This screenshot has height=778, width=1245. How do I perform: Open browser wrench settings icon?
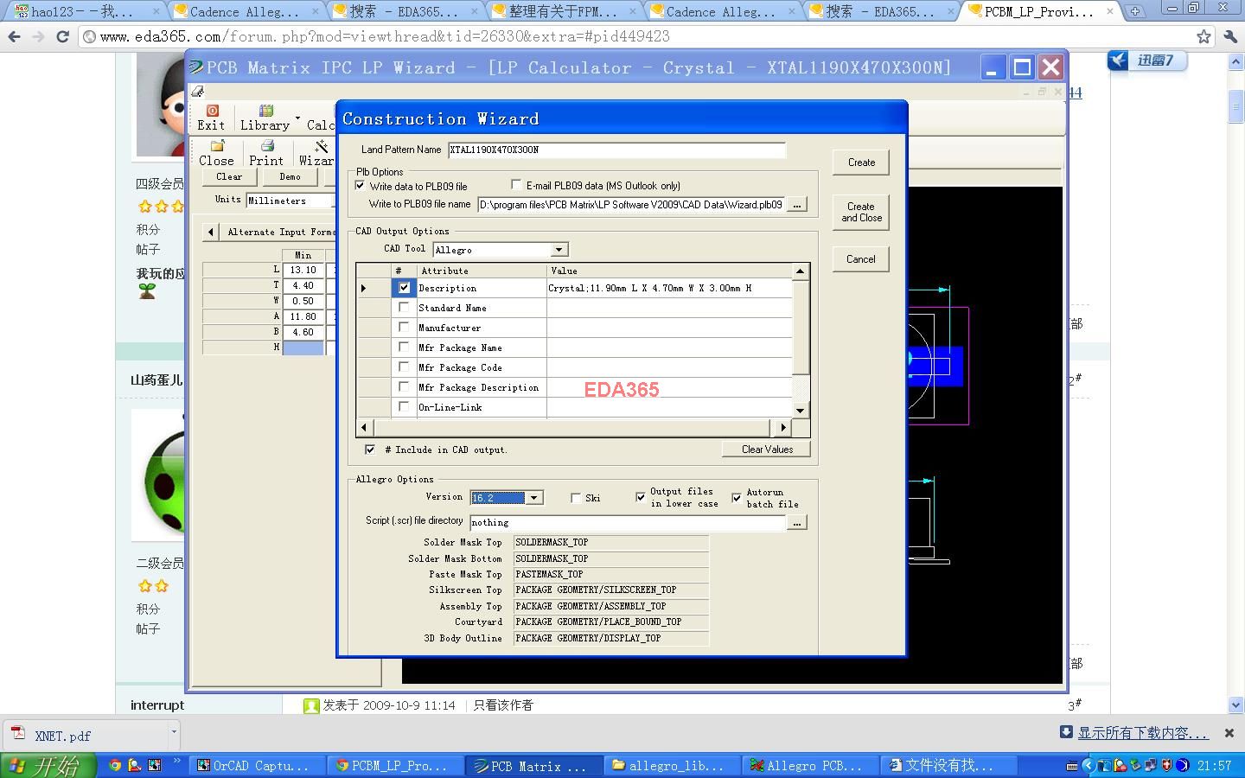(x=1229, y=36)
